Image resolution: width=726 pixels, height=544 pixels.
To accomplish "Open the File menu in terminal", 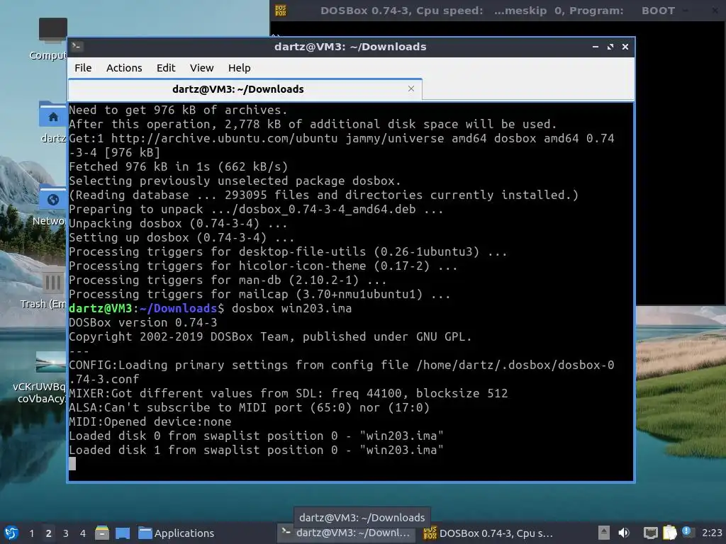I will (x=83, y=68).
